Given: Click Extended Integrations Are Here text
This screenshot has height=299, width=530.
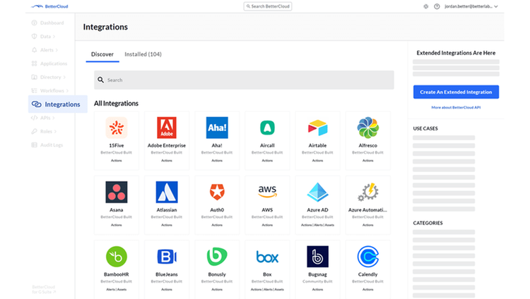Looking at the screenshot, I should click(456, 53).
